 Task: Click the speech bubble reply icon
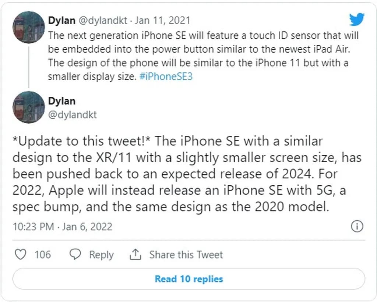click(x=75, y=255)
